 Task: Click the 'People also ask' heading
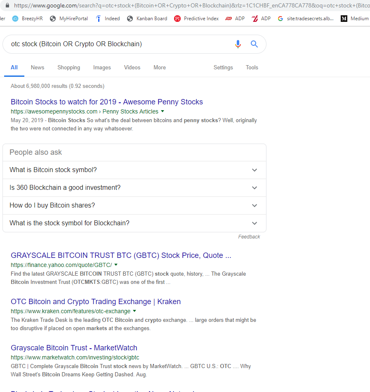click(x=35, y=152)
